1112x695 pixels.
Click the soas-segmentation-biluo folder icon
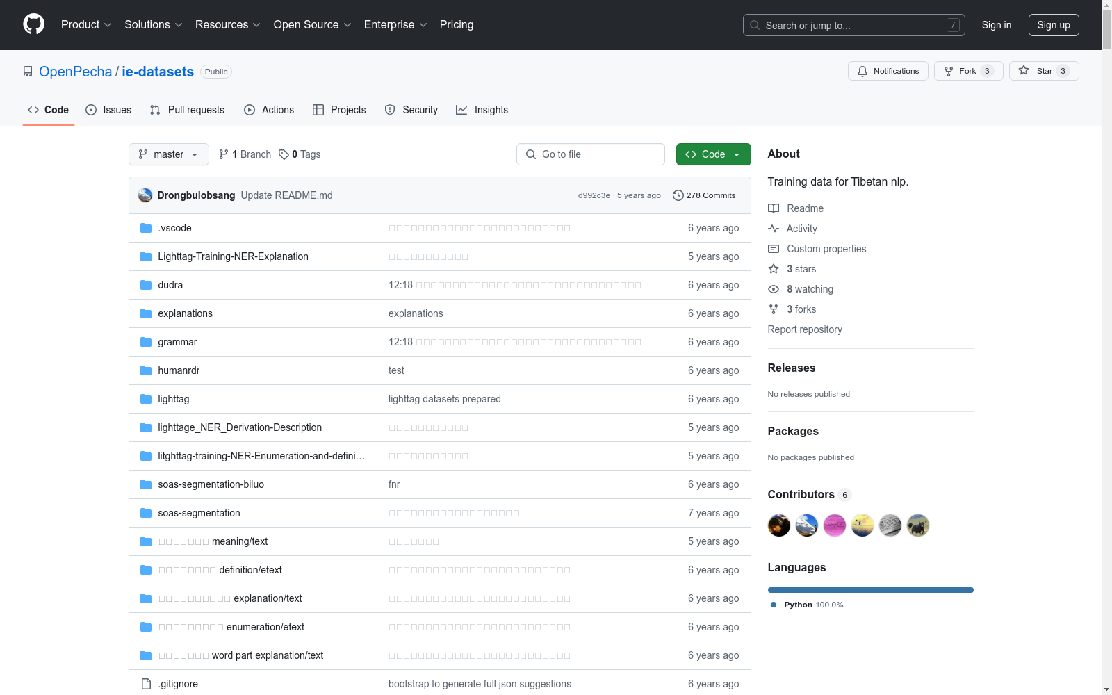point(146,484)
